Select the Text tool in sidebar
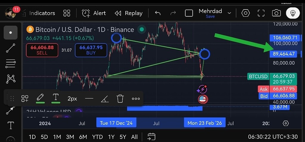 pos(11,125)
